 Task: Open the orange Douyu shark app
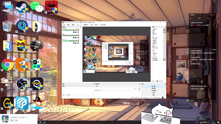click(22, 65)
